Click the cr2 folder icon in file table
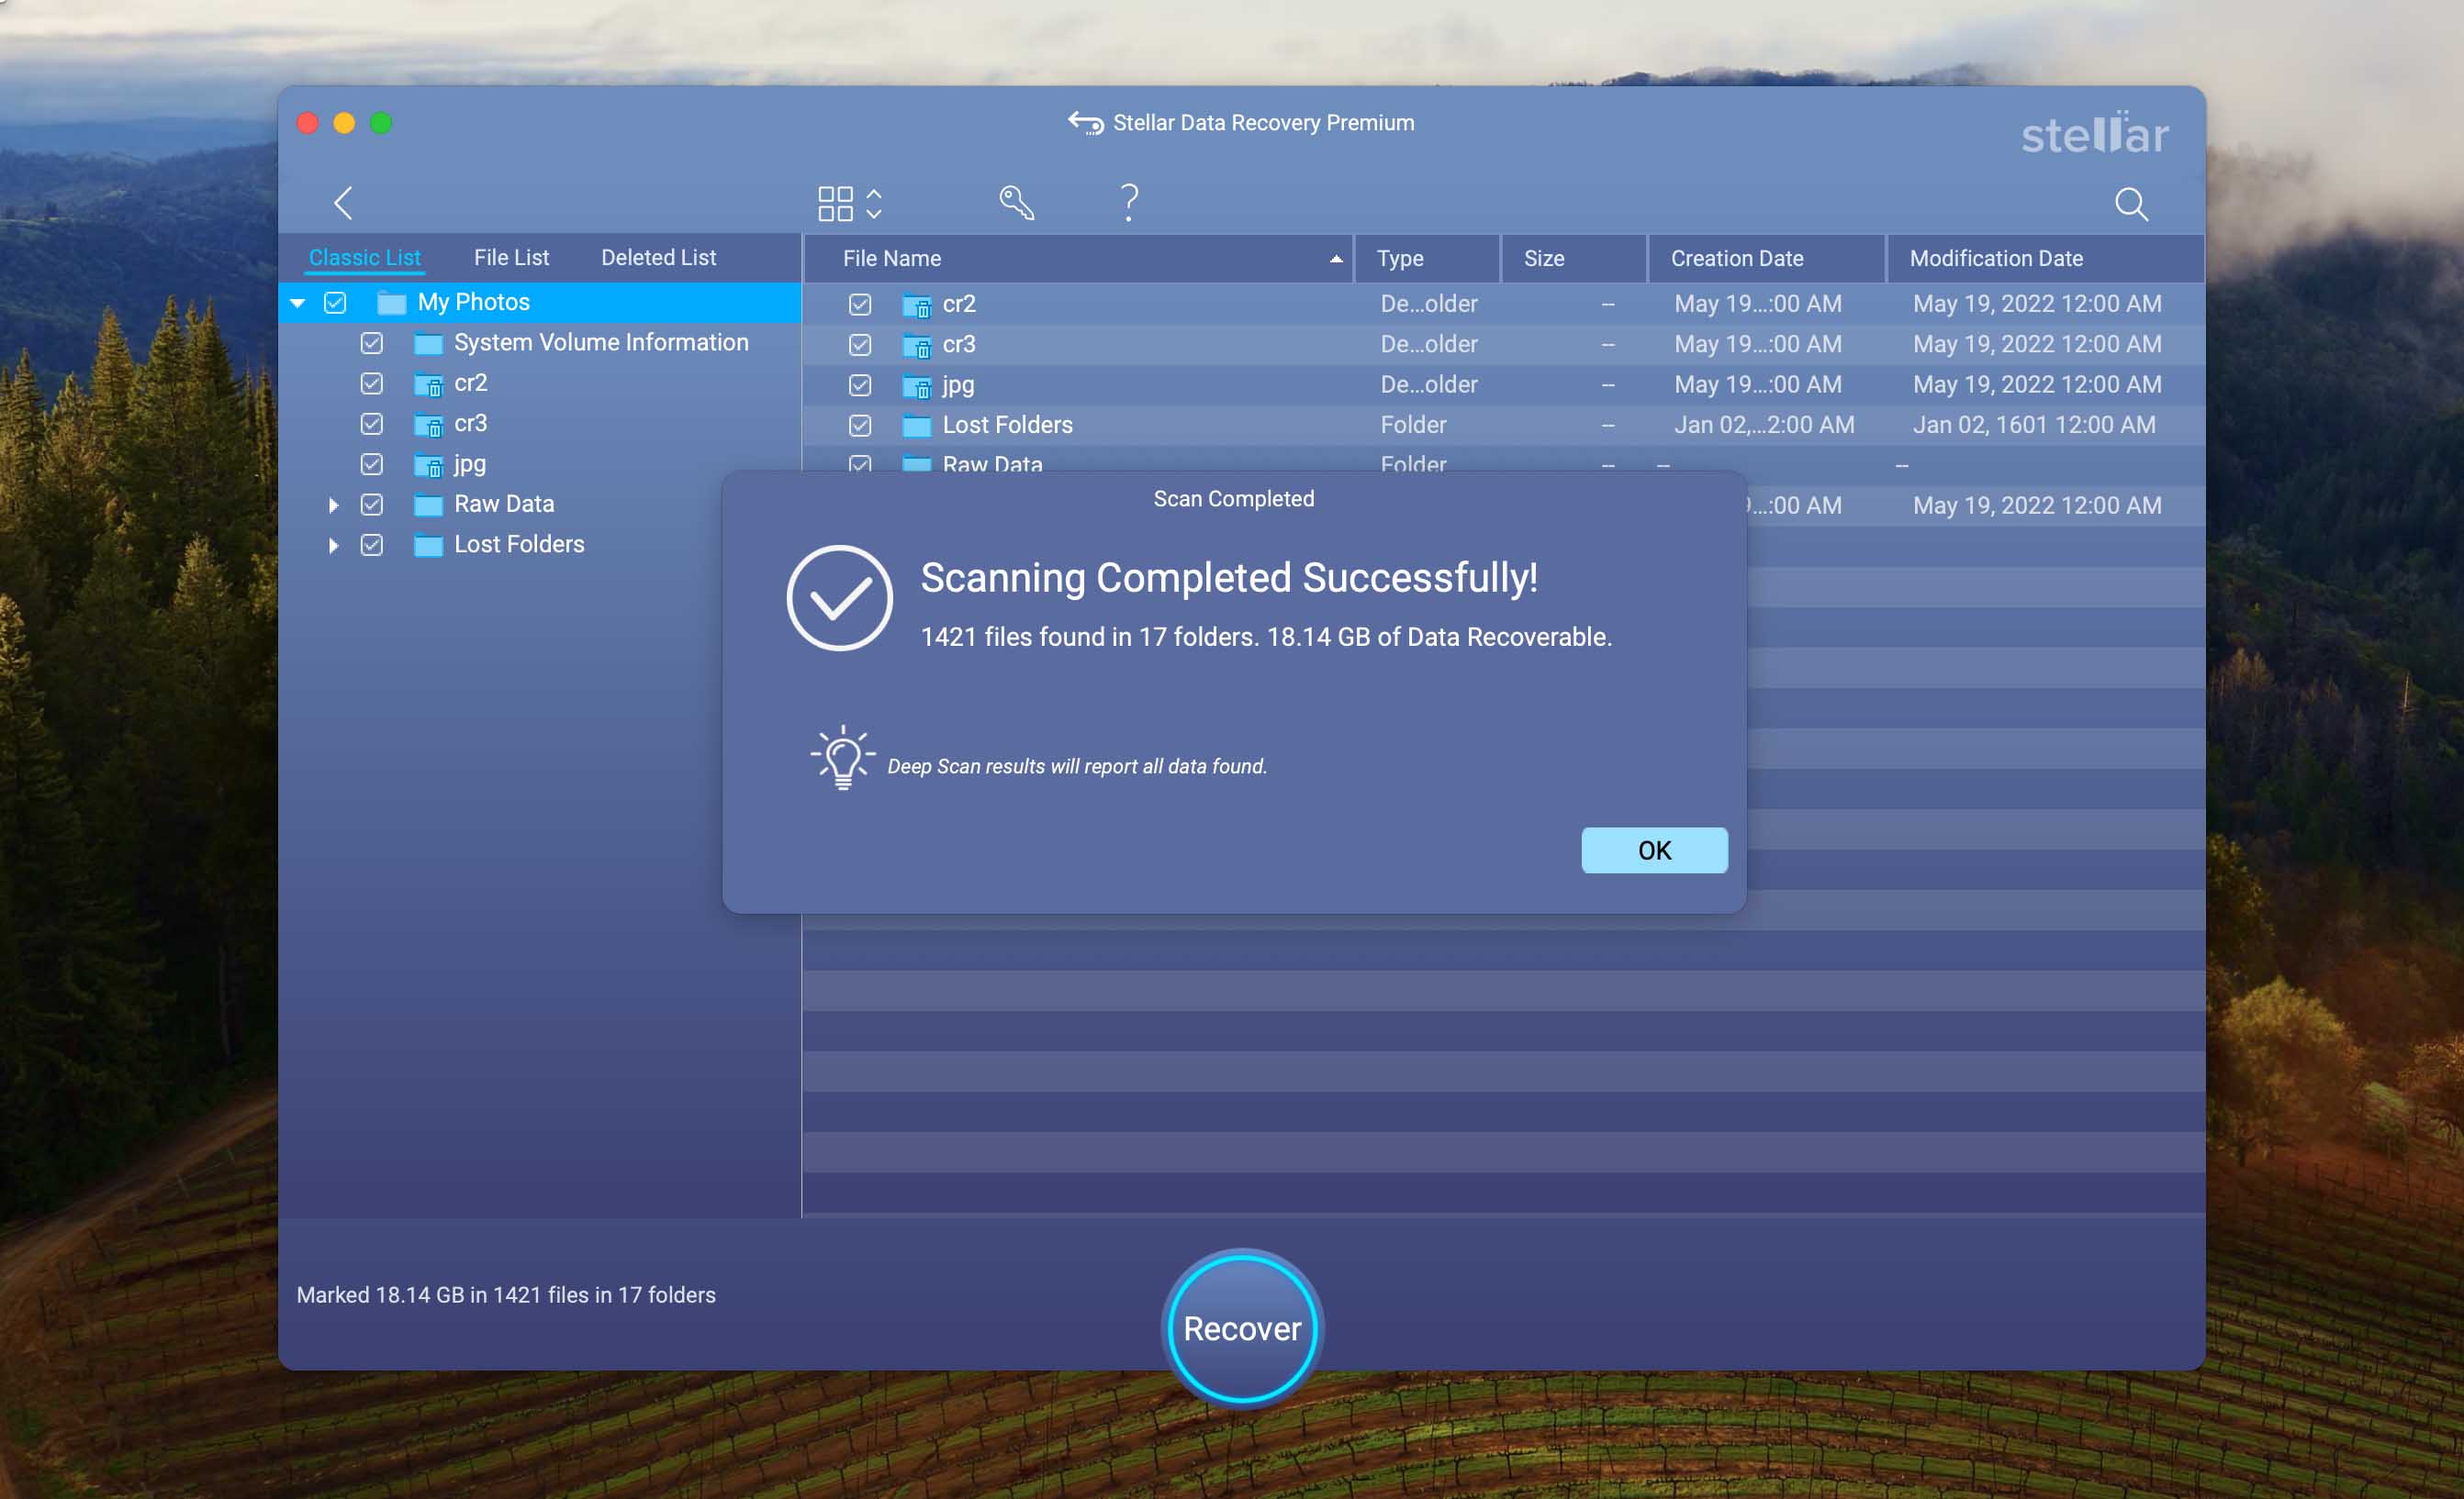 (x=916, y=305)
